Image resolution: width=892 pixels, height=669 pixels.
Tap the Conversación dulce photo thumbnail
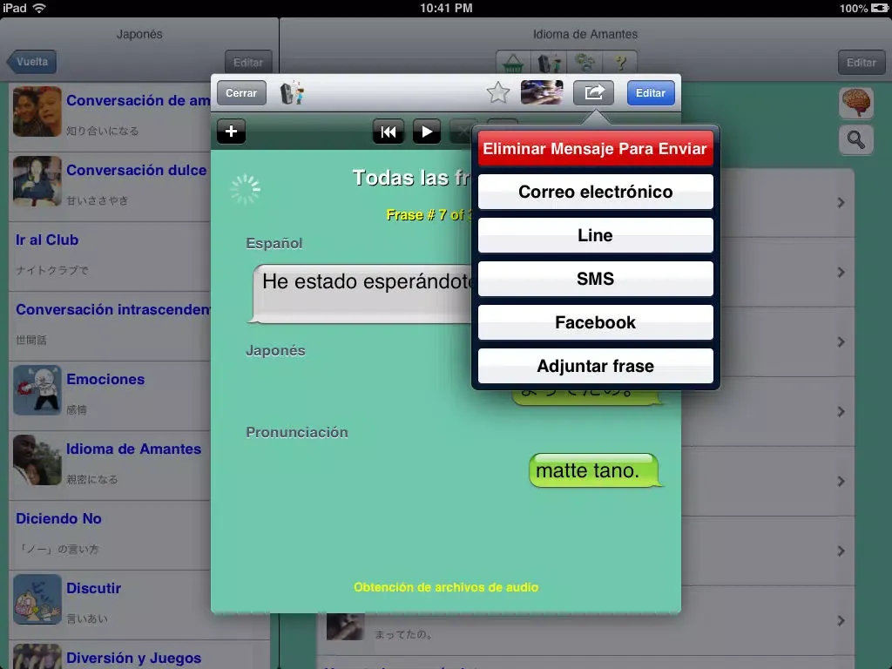pyautogui.click(x=37, y=181)
